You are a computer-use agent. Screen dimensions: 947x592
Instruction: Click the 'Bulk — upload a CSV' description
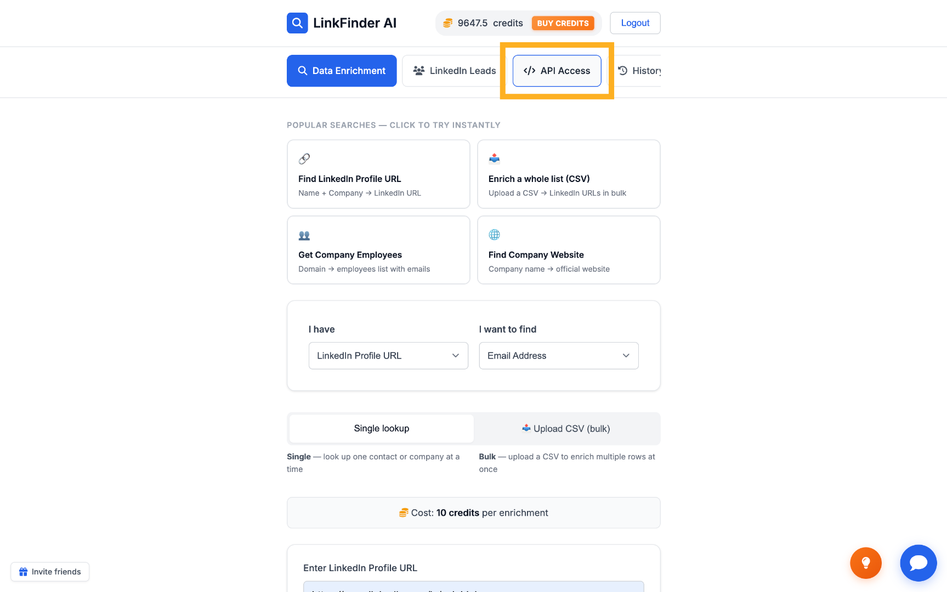point(567,463)
